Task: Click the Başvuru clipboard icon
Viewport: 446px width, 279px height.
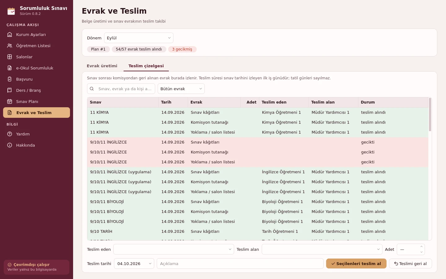Action: pos(10,79)
